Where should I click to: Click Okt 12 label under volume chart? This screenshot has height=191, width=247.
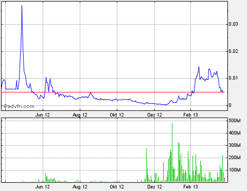117,187
